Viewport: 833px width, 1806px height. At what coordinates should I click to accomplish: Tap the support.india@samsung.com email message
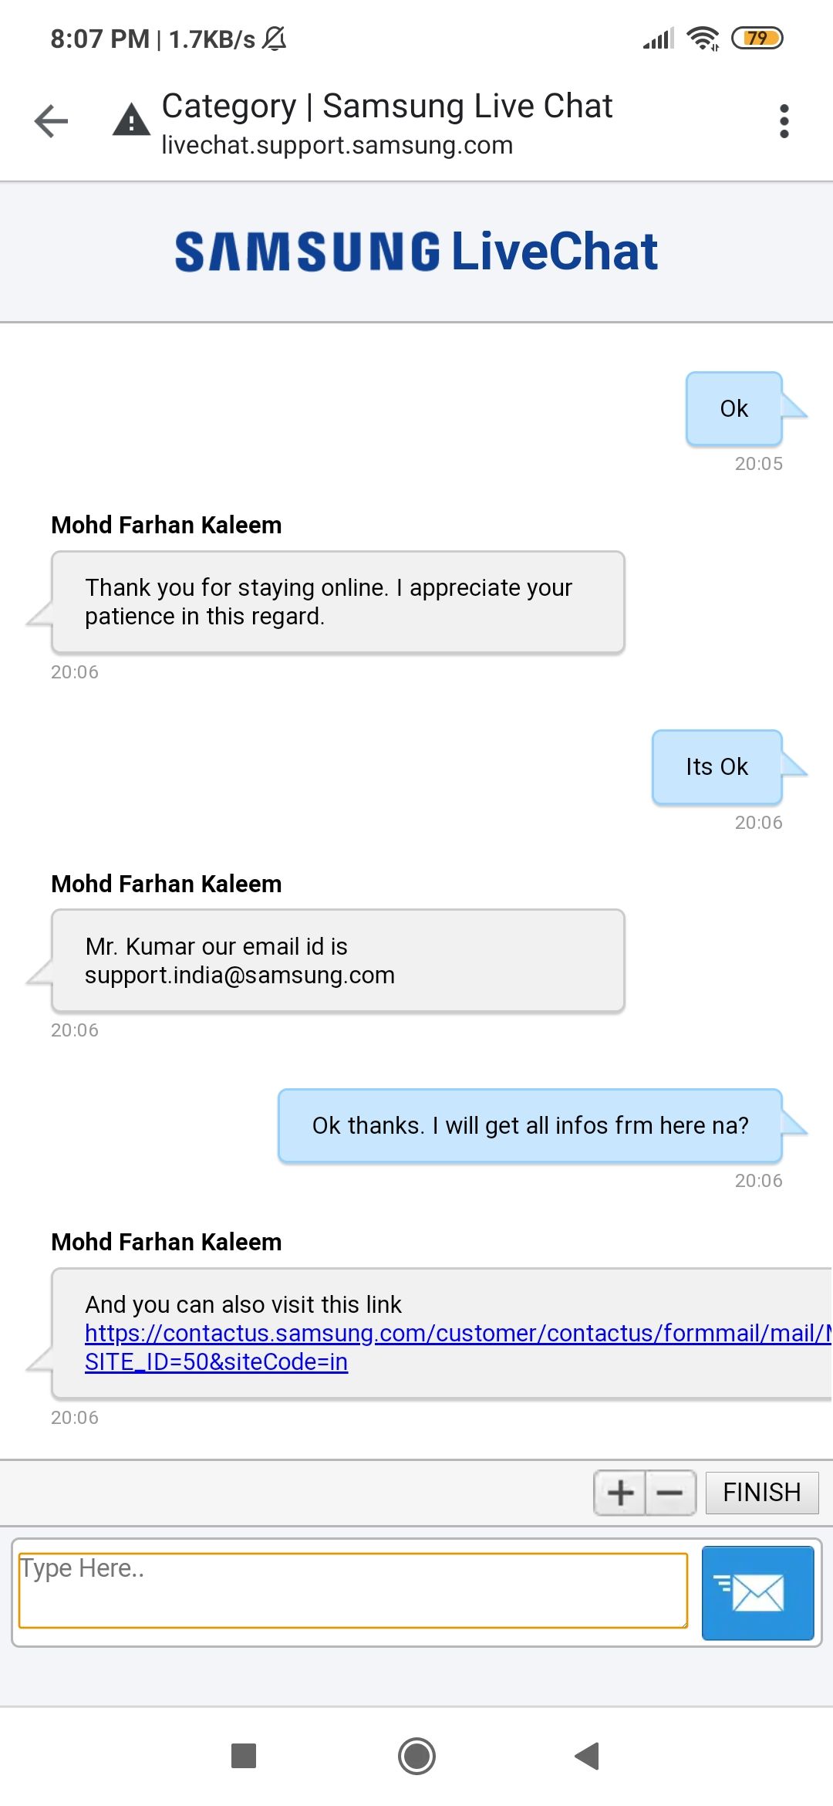pyautogui.click(x=338, y=961)
